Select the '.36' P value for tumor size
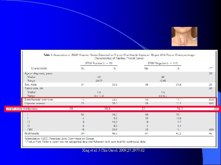The height and width of the screenshot is (165, 221). tap(210, 88)
